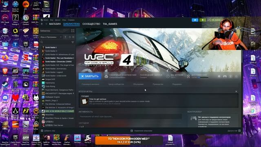Add WRC 4 to favorites star icon
Screen dimensions: 261x147
tap(236, 76)
